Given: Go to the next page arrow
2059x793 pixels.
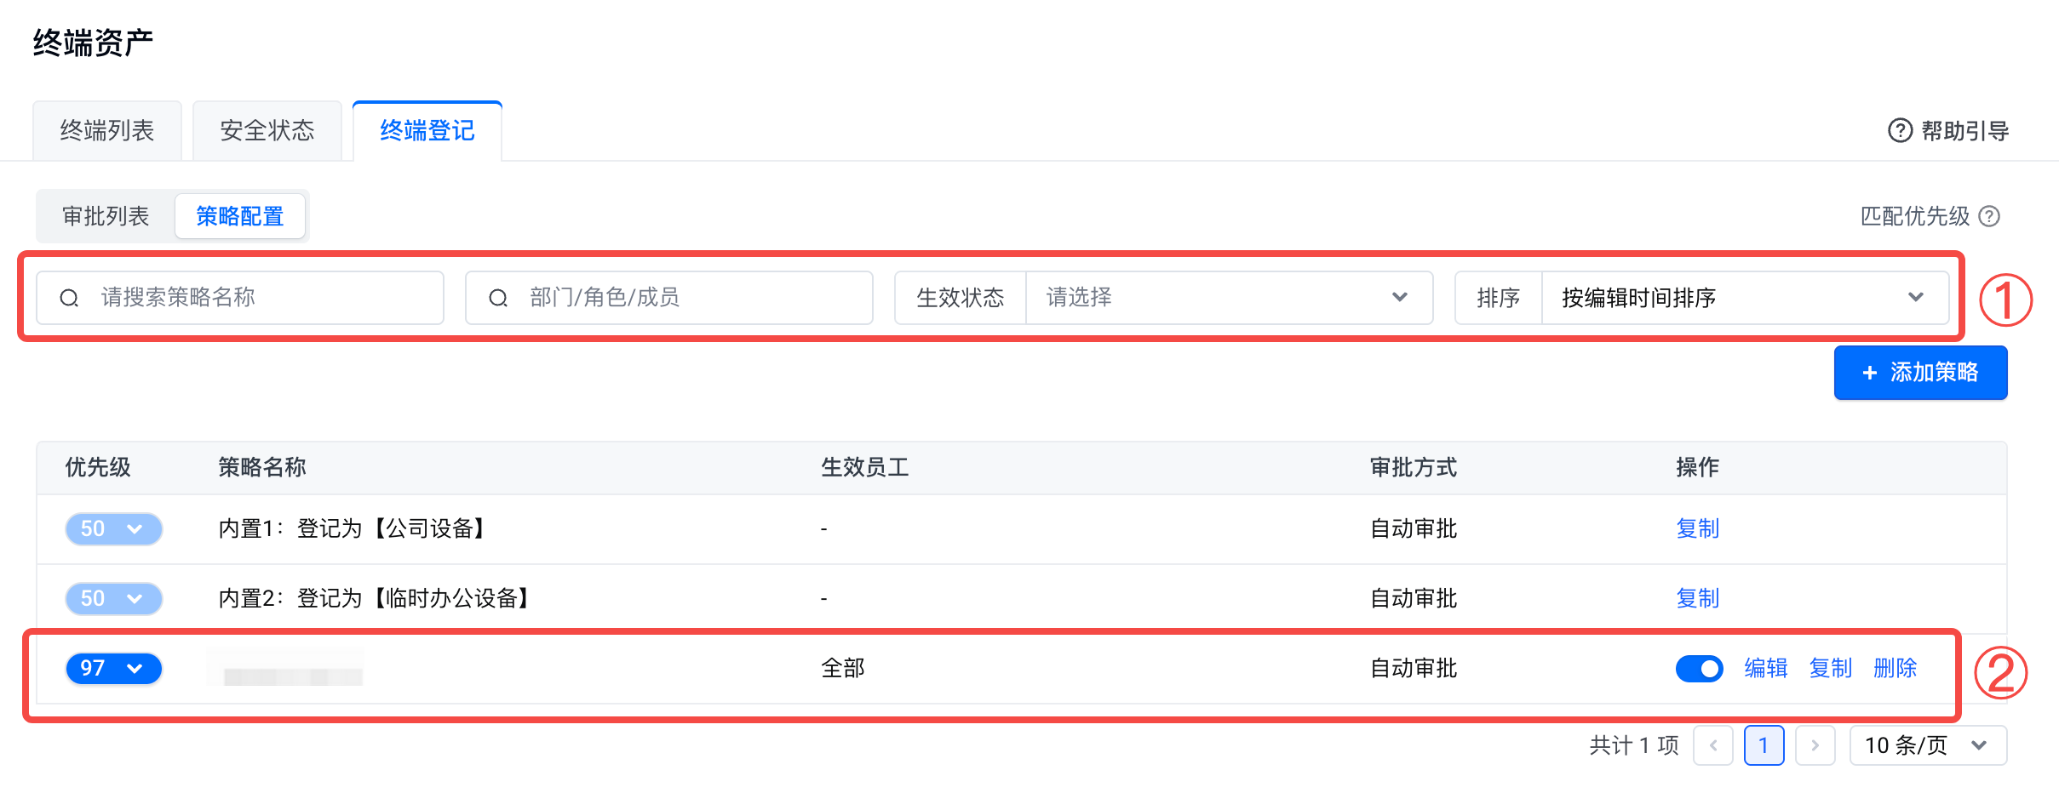Looking at the screenshot, I should tap(1815, 745).
